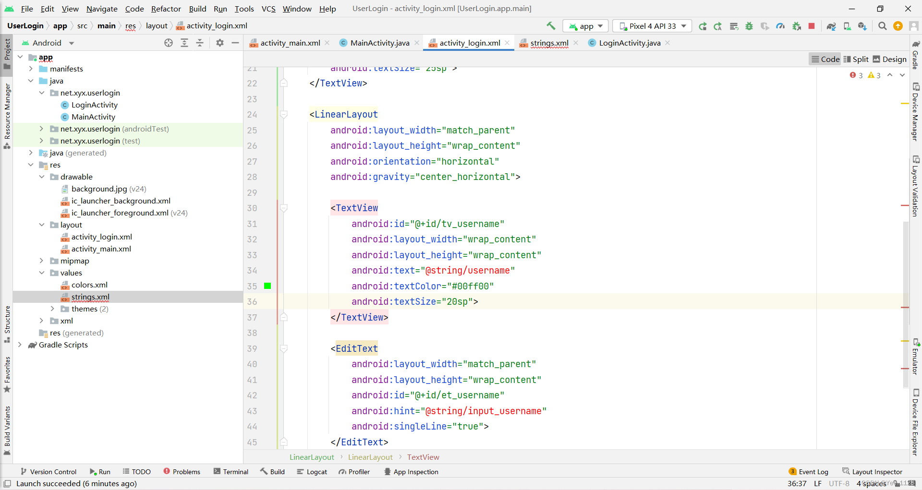Open the Gradle tool window on the right

[x=915, y=54]
